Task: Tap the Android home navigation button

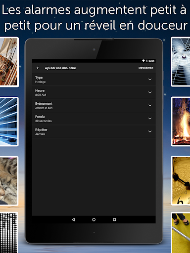Action: (94, 219)
